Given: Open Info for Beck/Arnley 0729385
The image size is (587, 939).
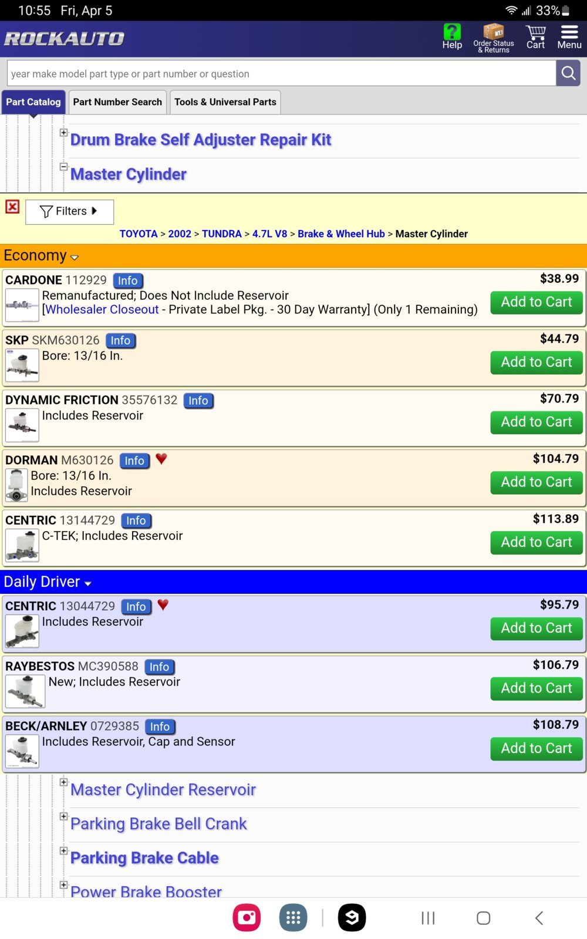Looking at the screenshot, I should [160, 727].
